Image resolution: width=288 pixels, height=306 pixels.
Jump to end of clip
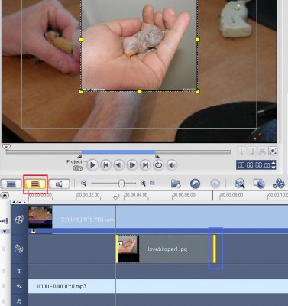145,165
